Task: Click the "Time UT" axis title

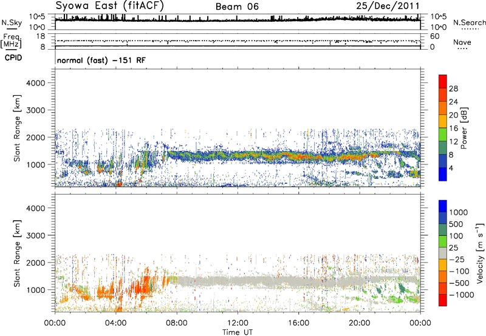Action: point(238,332)
